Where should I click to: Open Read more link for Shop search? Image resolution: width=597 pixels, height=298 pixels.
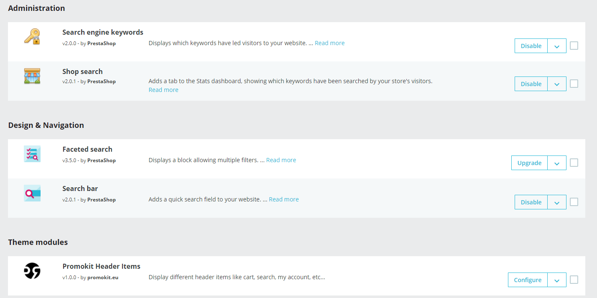[163, 90]
